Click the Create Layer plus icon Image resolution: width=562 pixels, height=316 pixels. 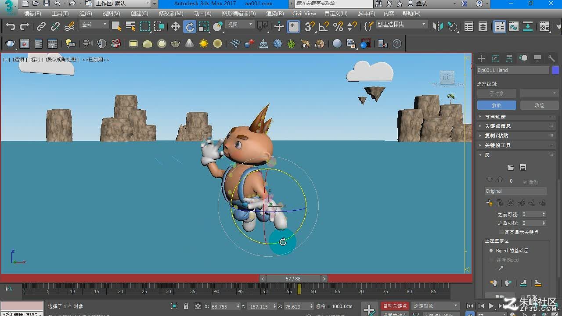coord(489,203)
